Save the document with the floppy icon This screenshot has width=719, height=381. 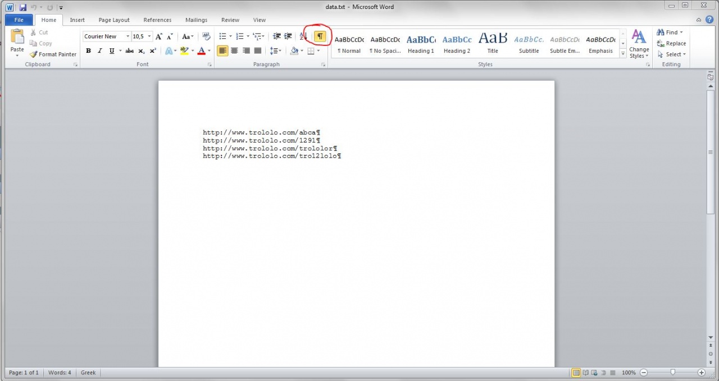(x=23, y=8)
